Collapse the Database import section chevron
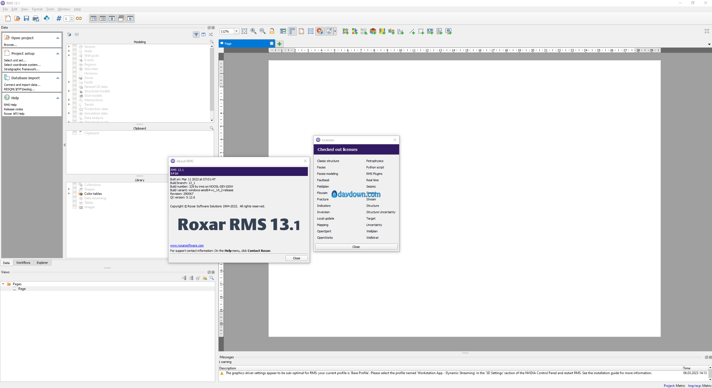Screen dimensions: 712x388 58,78
